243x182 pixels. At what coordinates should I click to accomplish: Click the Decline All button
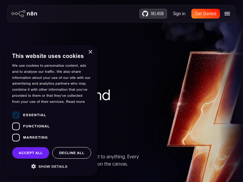[x=72, y=153]
